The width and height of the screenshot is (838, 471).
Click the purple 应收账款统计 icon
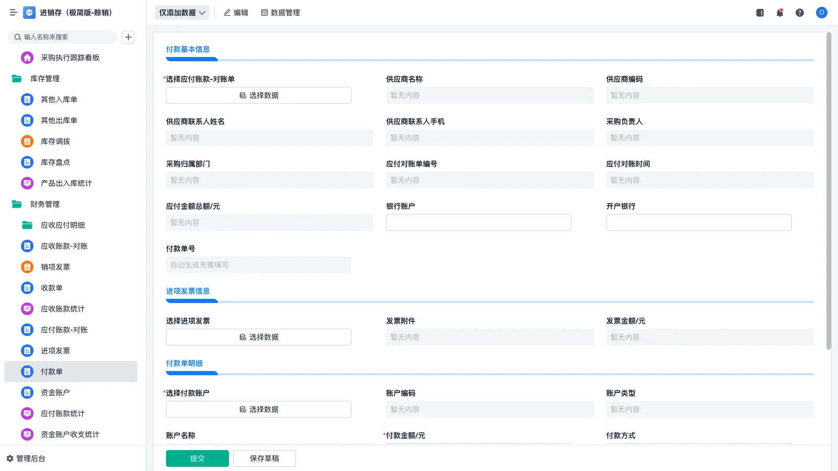coord(27,309)
